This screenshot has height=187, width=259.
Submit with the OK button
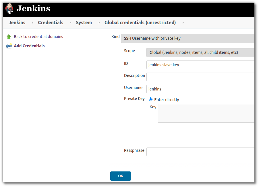[121, 176]
